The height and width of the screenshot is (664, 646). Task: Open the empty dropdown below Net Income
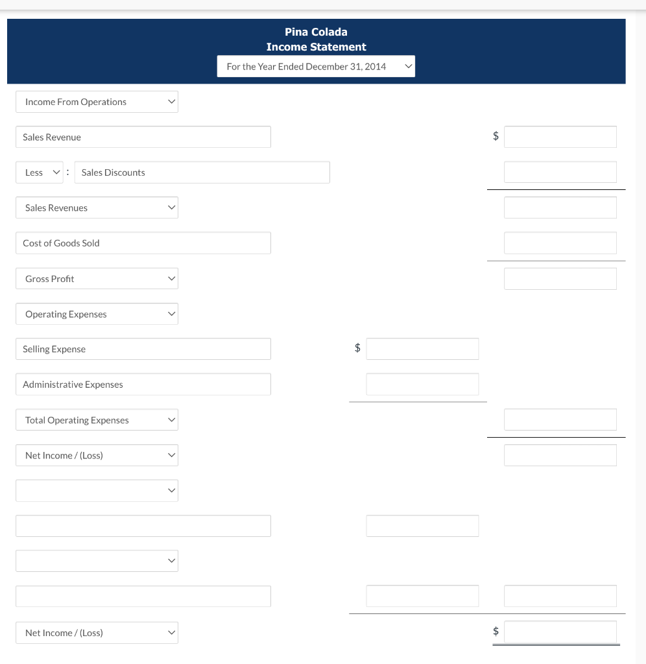pos(97,490)
